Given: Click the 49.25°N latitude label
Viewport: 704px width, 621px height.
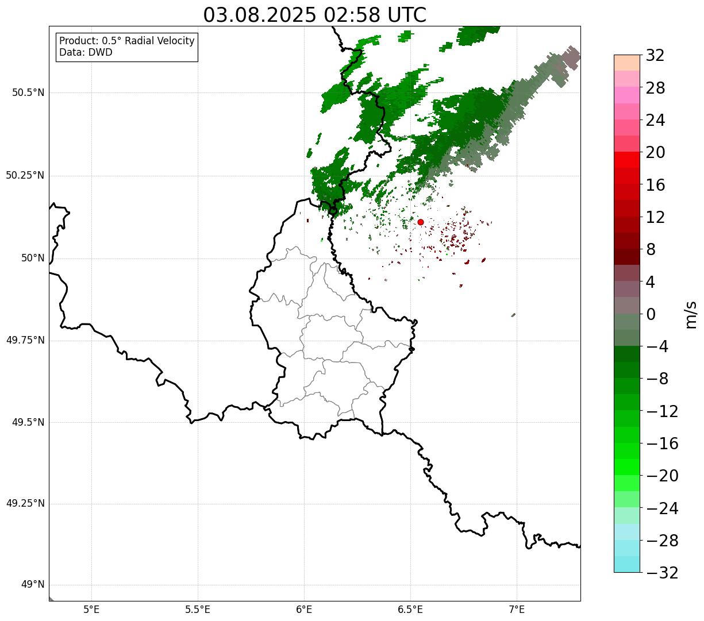Looking at the screenshot, I should (x=25, y=504).
